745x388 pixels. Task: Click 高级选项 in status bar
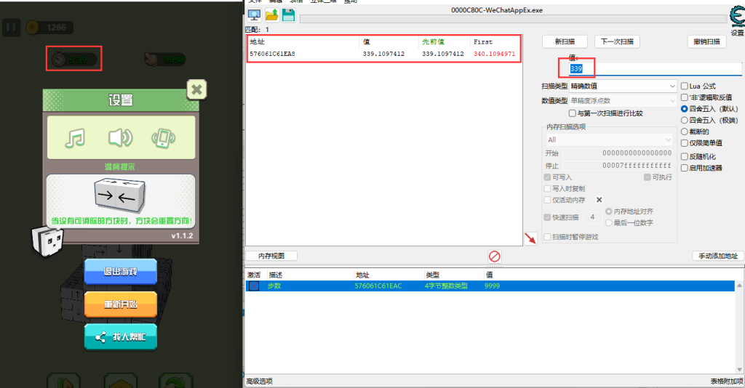point(260,381)
